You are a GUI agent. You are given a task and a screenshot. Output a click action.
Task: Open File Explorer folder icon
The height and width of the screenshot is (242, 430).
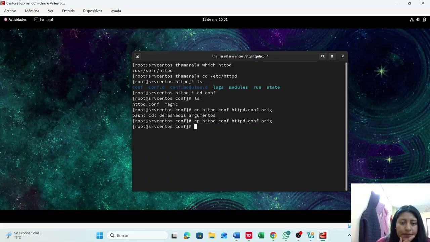pos(212,236)
